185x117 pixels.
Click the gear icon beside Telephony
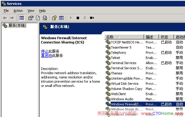pos(108,52)
